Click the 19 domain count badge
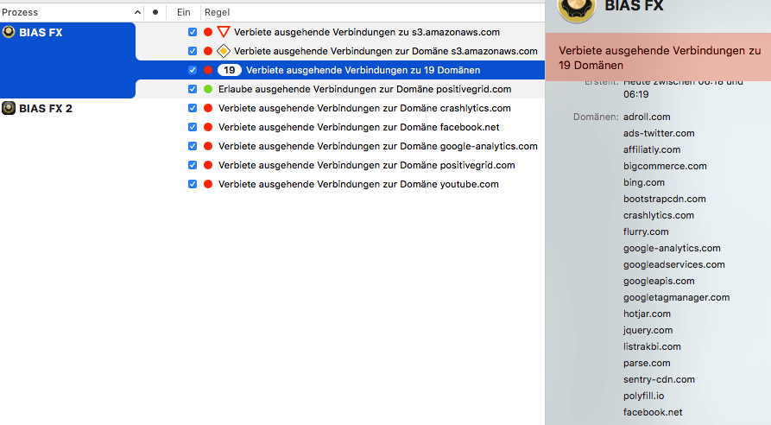The height and width of the screenshot is (425, 771). tap(229, 70)
